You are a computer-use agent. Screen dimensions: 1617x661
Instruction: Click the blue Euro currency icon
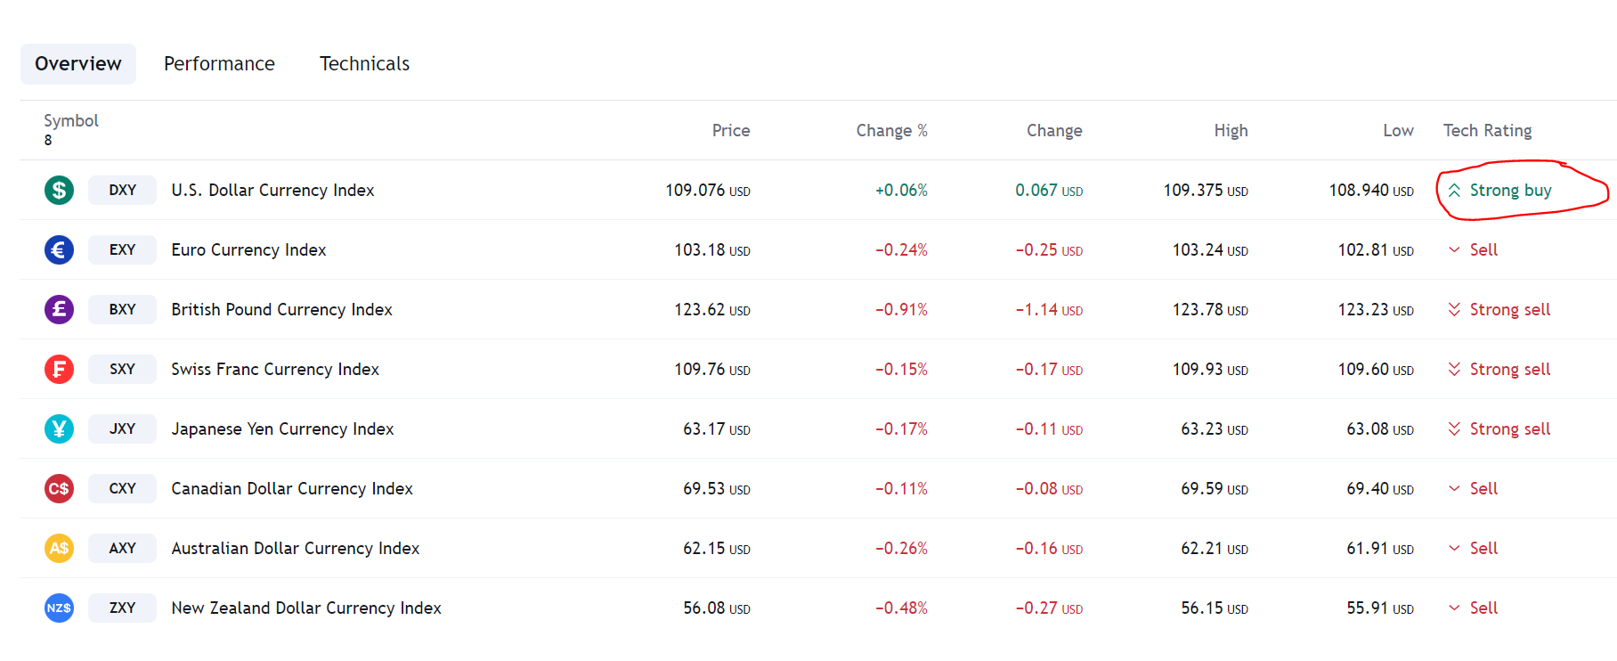click(x=59, y=249)
